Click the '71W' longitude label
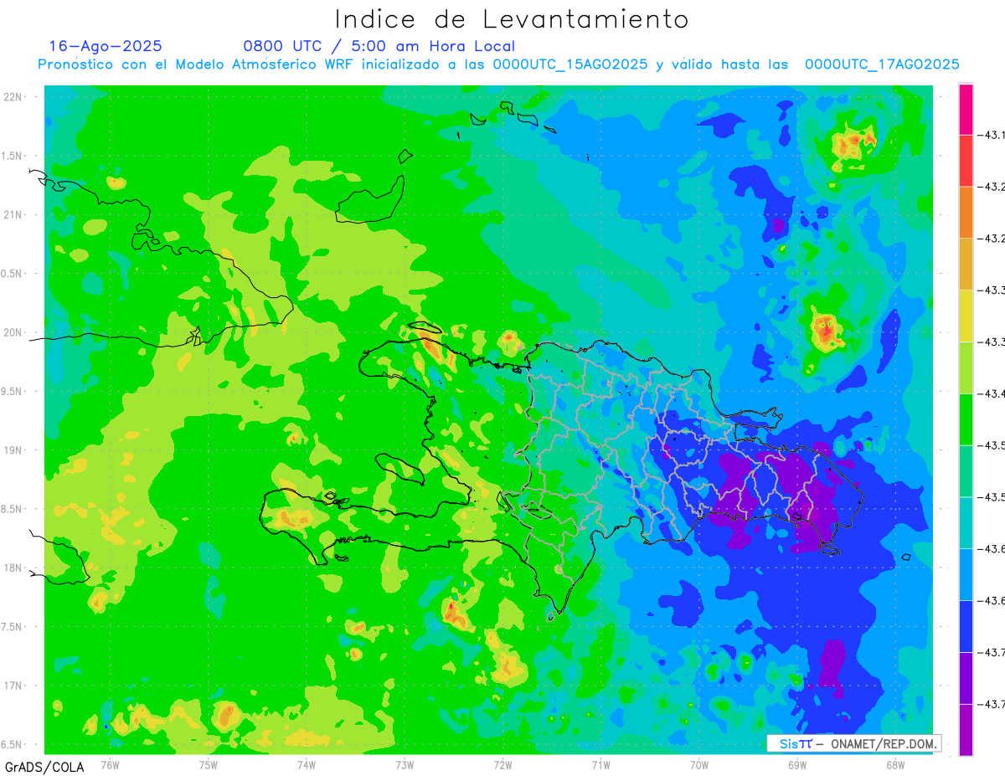This screenshot has width=1005, height=776. [600, 764]
